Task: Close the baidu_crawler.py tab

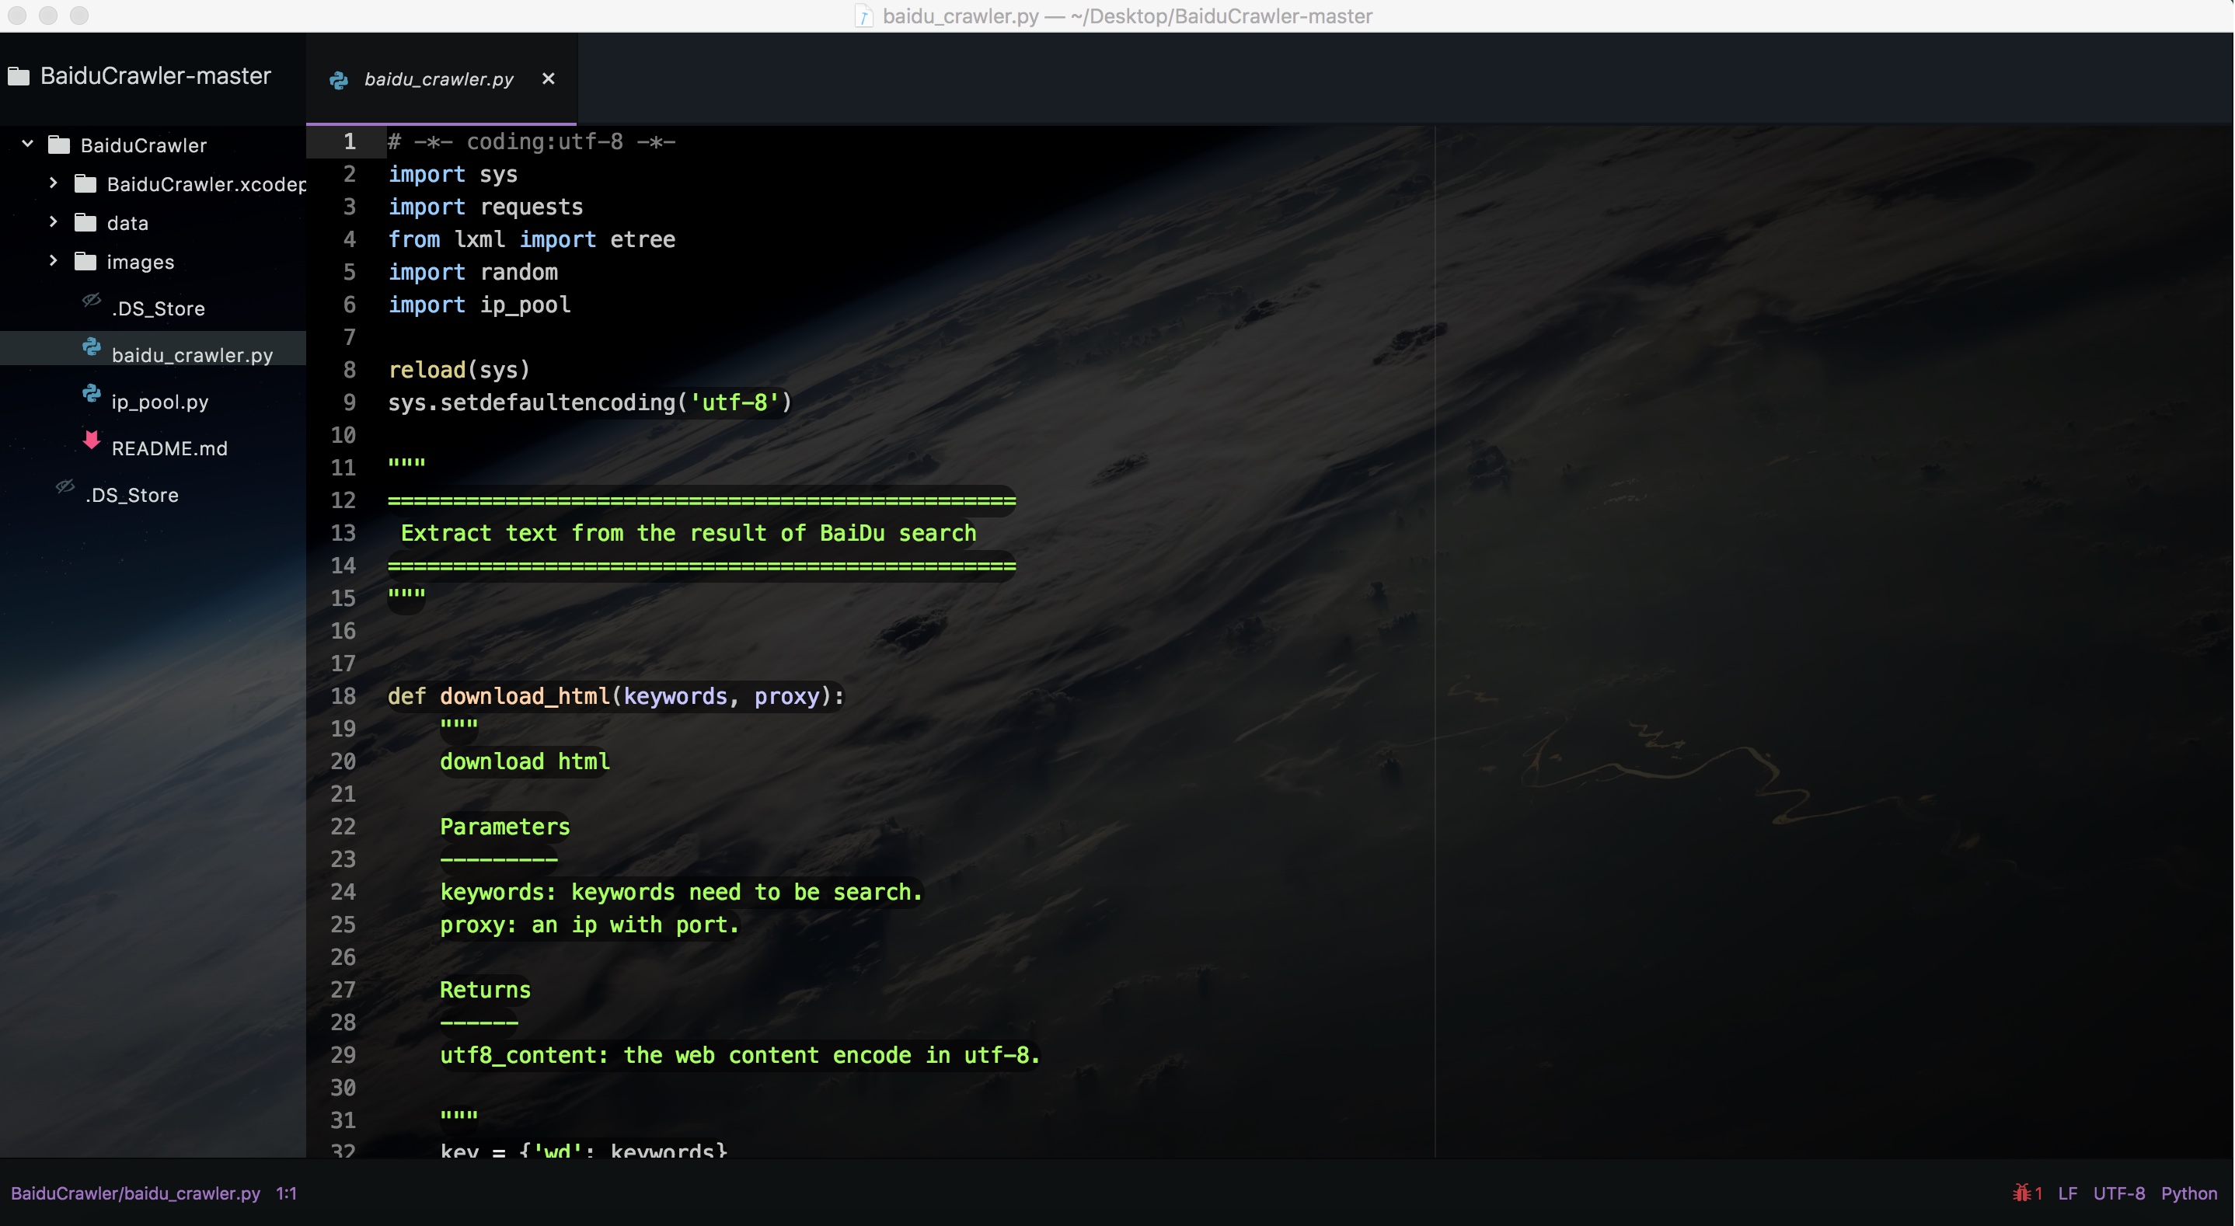Action: point(549,79)
